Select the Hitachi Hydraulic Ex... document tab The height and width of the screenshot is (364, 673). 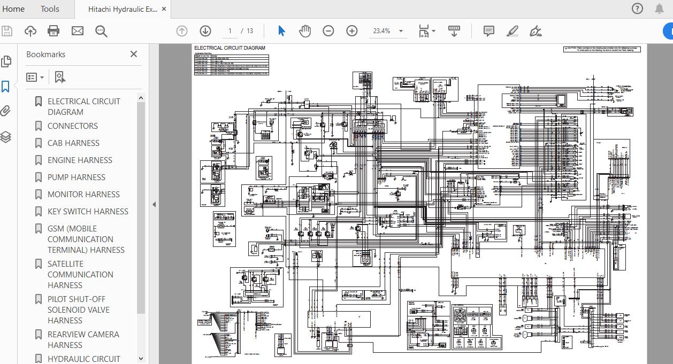point(123,9)
